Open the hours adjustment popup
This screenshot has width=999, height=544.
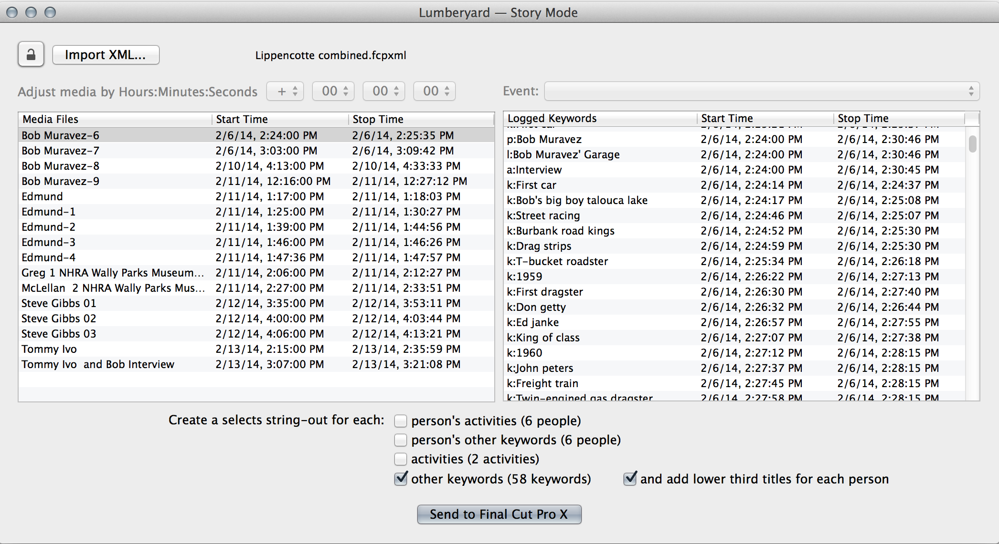tap(333, 91)
